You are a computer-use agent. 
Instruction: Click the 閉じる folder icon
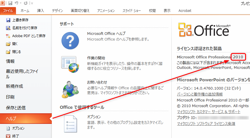click(8, 52)
